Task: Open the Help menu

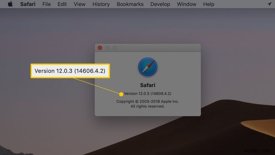Action: (x=209, y=4)
